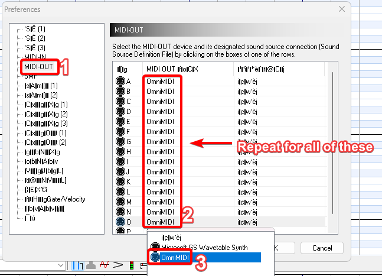Open MIDI OUT device cell for row B
This screenshot has height=276, width=382.
click(161, 91)
